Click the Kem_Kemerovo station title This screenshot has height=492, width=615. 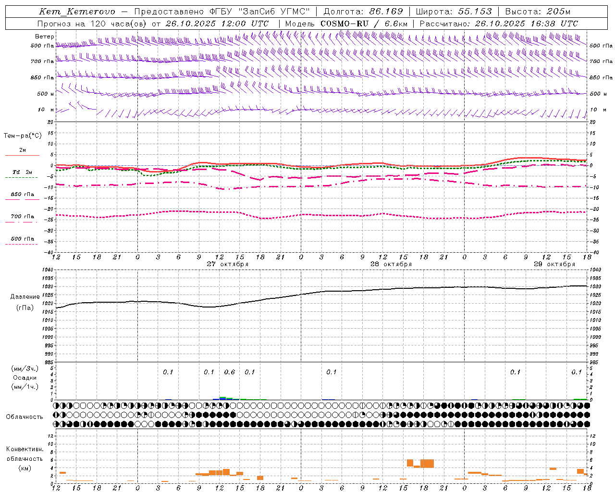pos(77,12)
